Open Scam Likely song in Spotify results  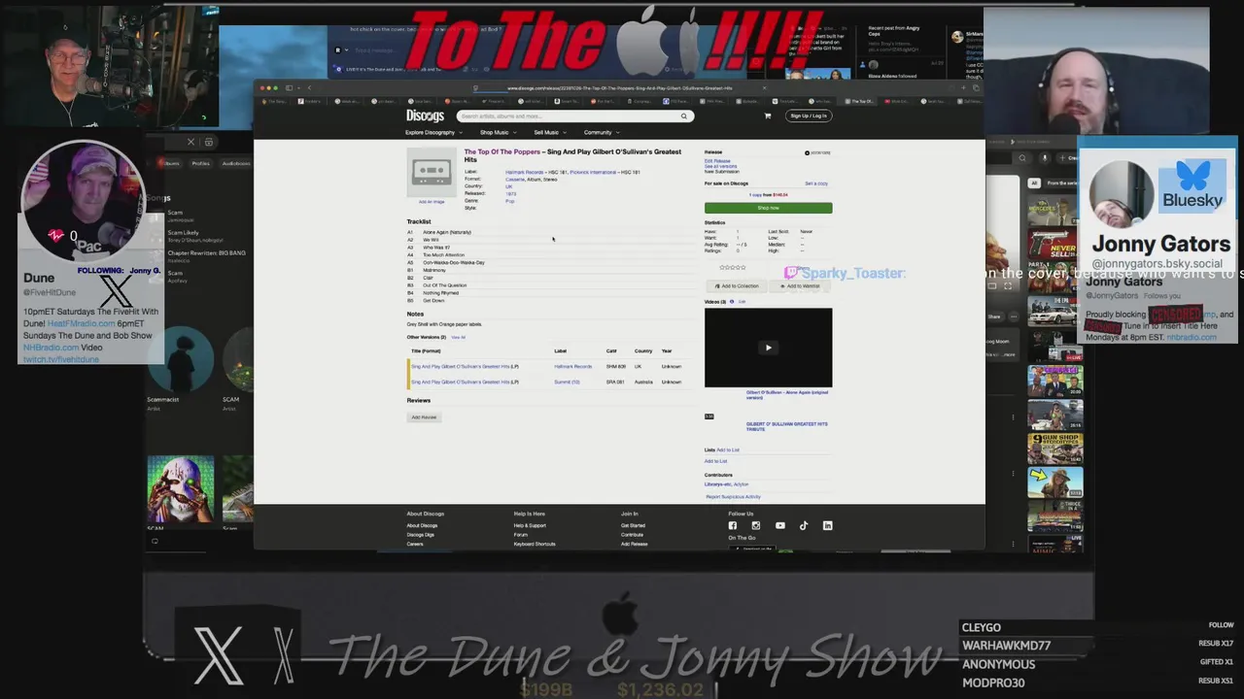click(184, 233)
